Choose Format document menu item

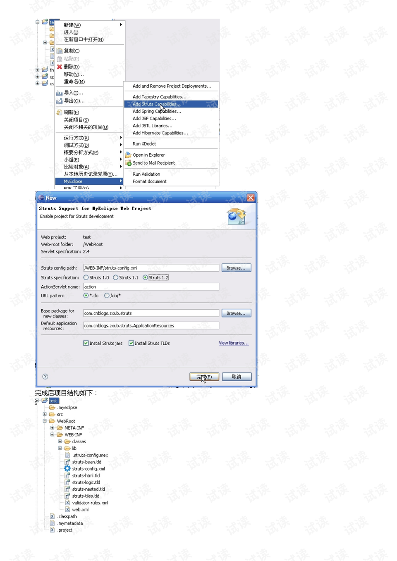tap(171, 181)
